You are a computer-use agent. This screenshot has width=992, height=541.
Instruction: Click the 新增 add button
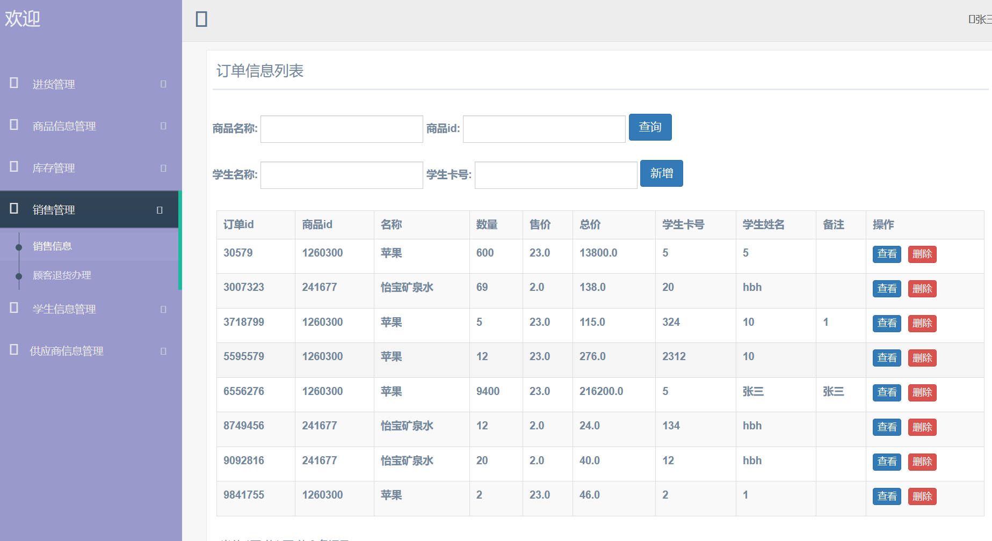coord(661,173)
